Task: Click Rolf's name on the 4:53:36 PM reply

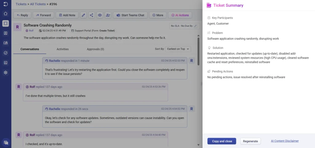Action: pos(32,87)
